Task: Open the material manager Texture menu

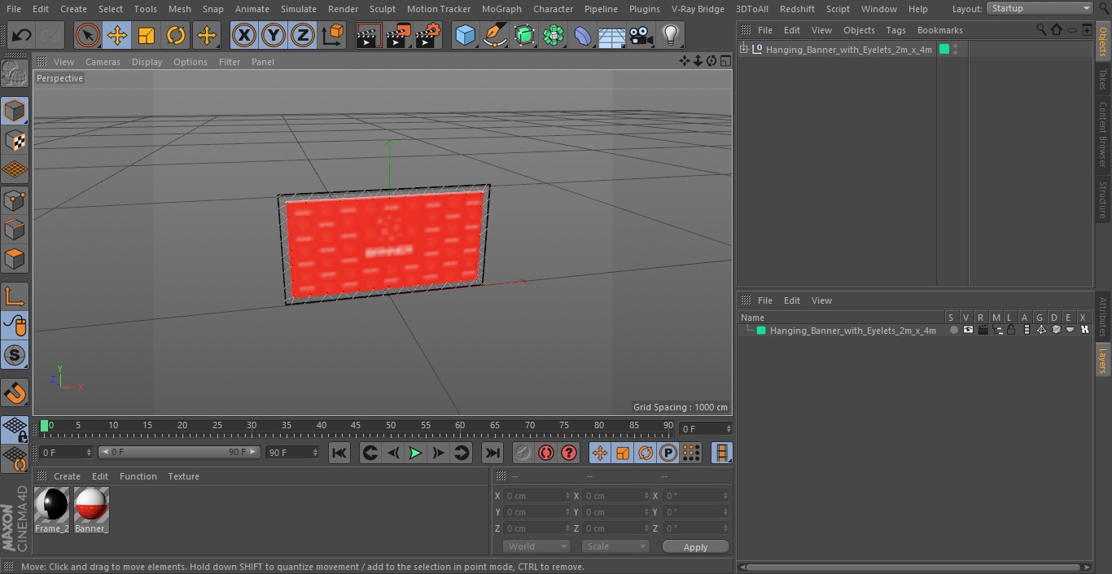Action: [x=183, y=476]
